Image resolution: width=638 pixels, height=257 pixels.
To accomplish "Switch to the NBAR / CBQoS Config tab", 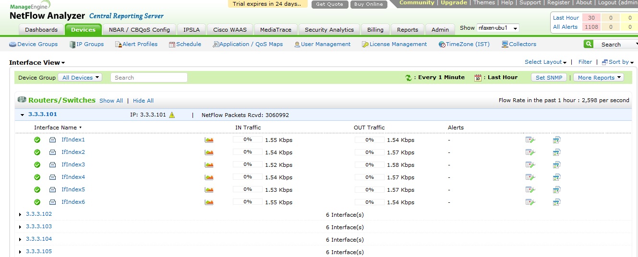I will [139, 30].
